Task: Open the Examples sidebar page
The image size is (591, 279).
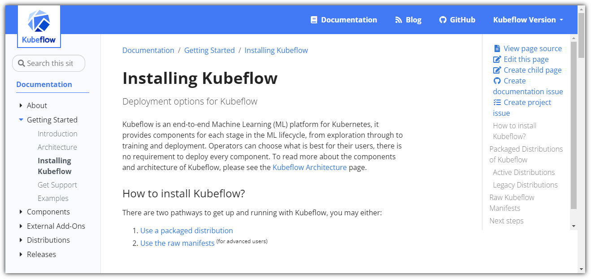Action: click(53, 198)
